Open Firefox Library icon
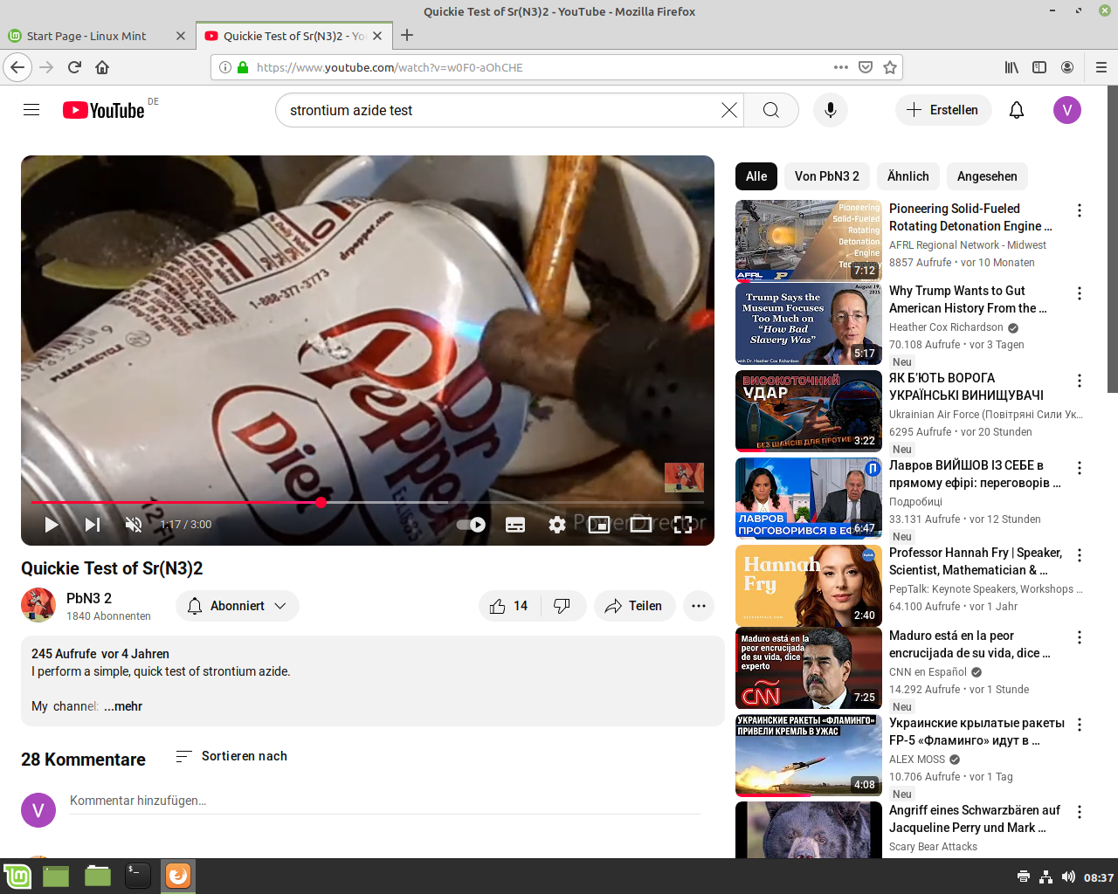This screenshot has width=1118, height=894. point(1011,67)
